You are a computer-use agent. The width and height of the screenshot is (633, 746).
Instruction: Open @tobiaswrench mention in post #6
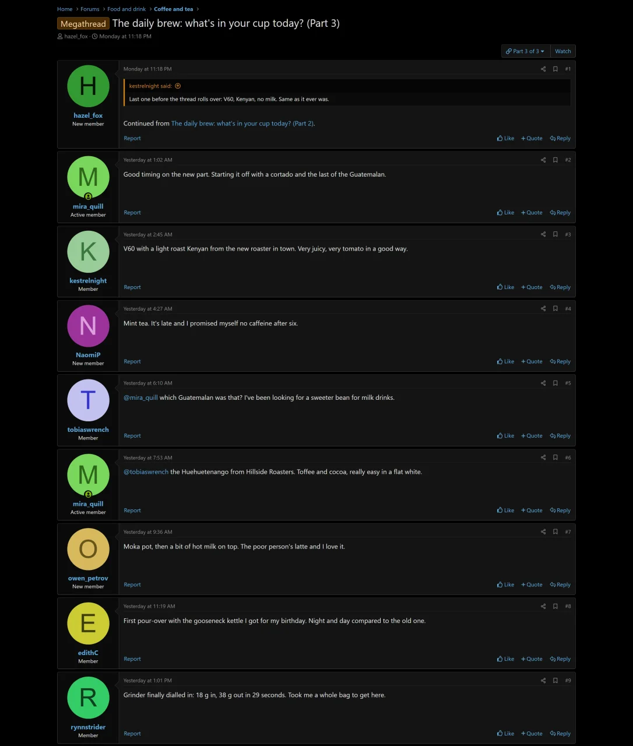pyautogui.click(x=146, y=472)
